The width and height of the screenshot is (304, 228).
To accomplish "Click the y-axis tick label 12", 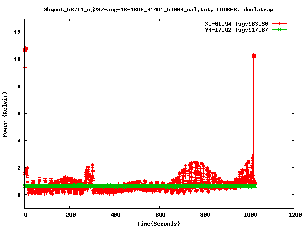I will point(17,32).
